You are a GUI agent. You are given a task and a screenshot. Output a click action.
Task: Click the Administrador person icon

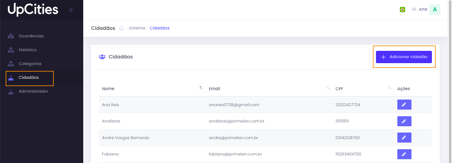(11, 91)
